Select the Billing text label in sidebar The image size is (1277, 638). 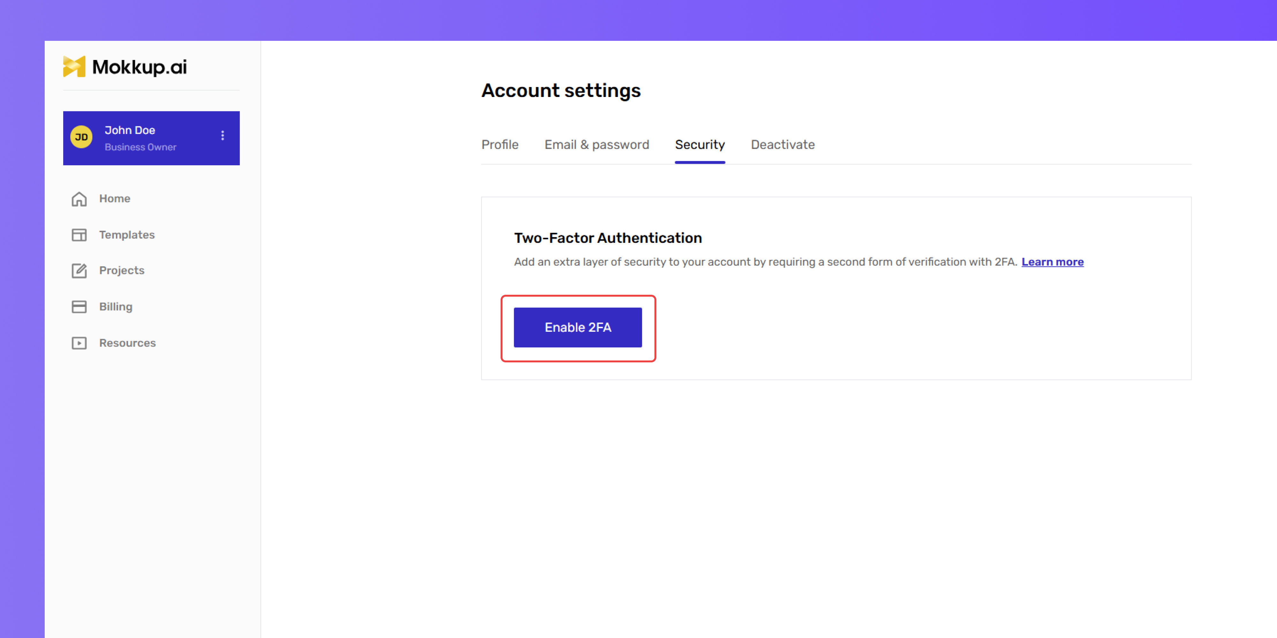pos(116,307)
